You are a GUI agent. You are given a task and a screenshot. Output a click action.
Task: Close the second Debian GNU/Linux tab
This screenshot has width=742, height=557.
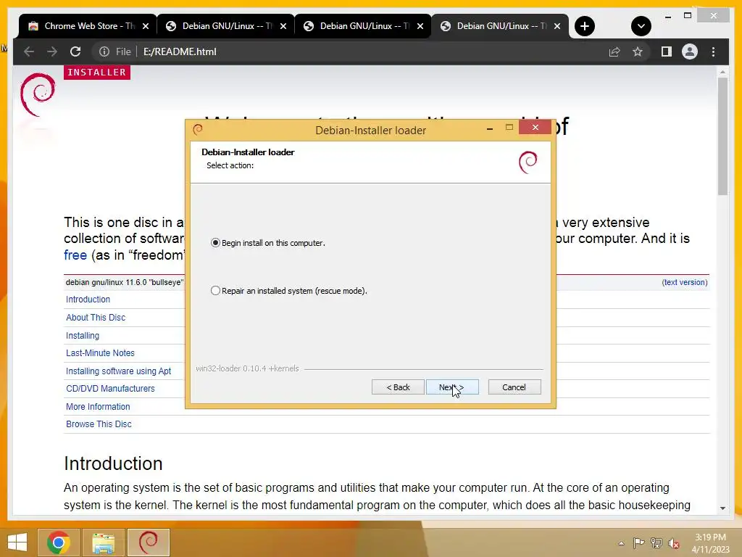click(x=283, y=26)
